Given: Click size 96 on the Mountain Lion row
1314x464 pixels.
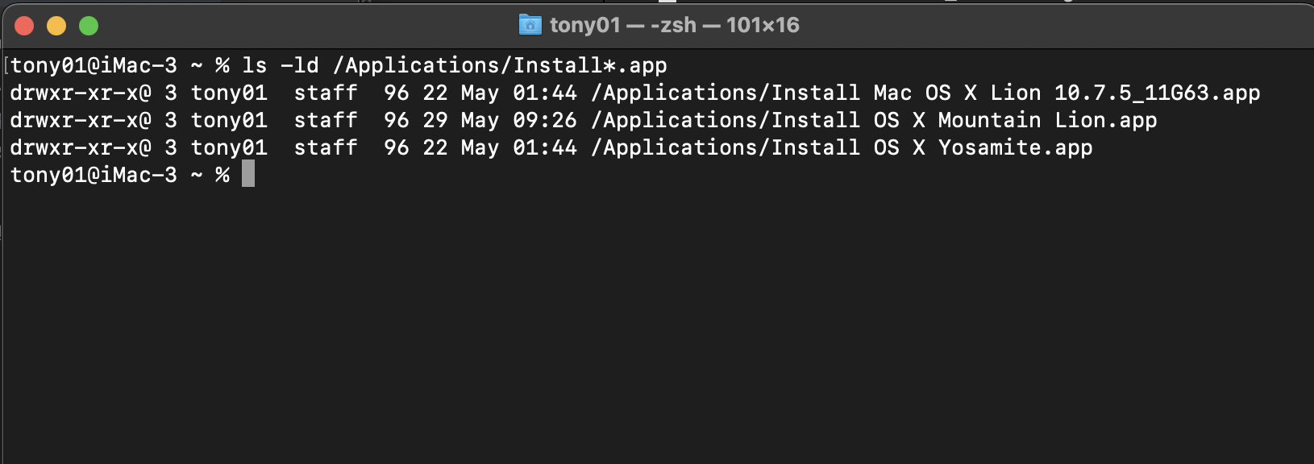Looking at the screenshot, I should tap(396, 120).
